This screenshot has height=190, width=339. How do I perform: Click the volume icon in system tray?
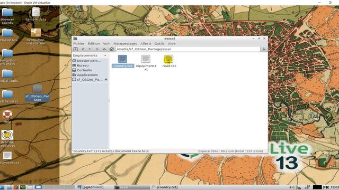[291, 187]
